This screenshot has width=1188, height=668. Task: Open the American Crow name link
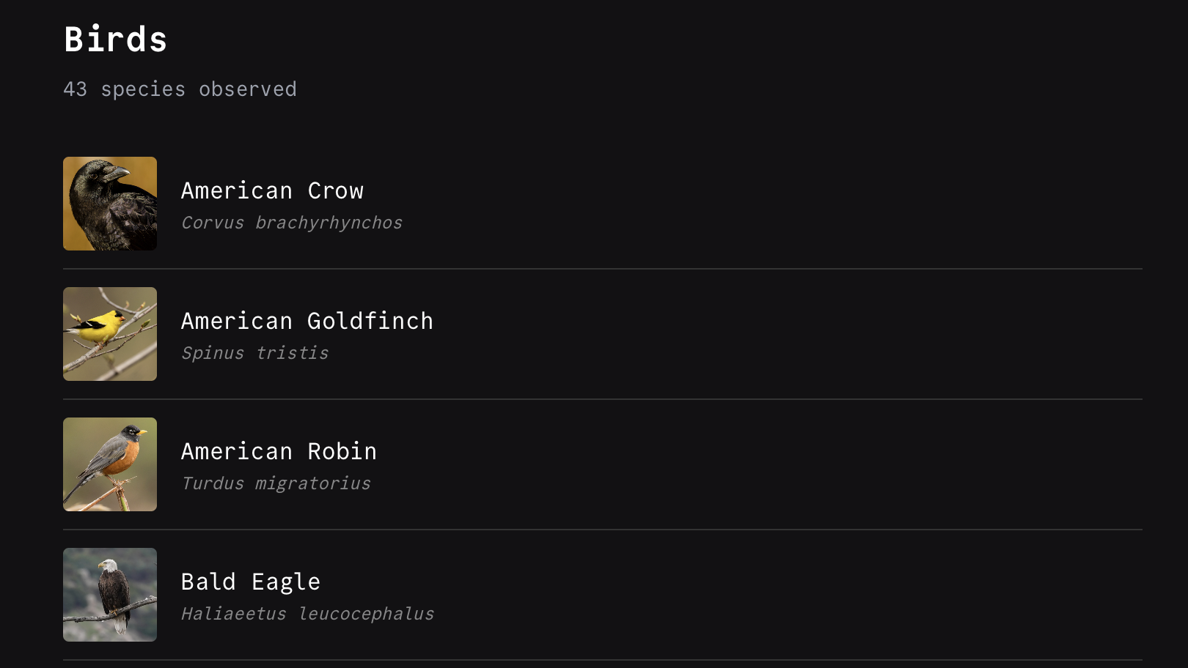272,190
